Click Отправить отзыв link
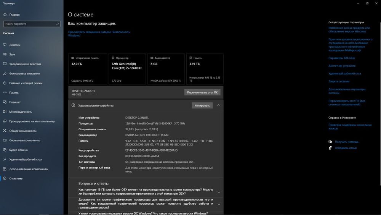381x215 pixels. (x=346, y=148)
